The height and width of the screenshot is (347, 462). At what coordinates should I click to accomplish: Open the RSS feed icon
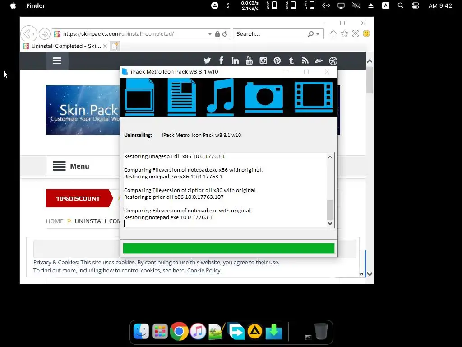point(305,61)
